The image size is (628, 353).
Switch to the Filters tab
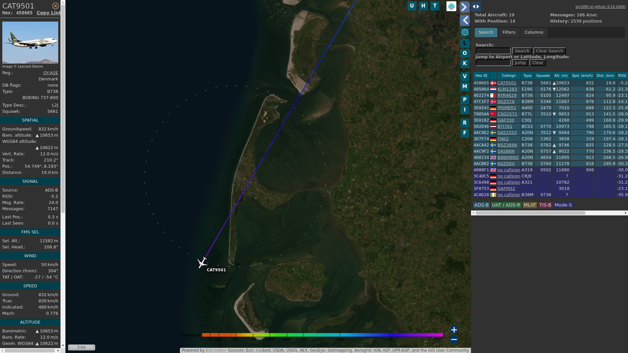509,32
